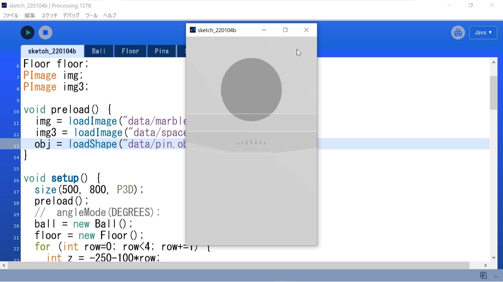Open the ヘルプ menu
This screenshot has width=503, height=282.
109,15
